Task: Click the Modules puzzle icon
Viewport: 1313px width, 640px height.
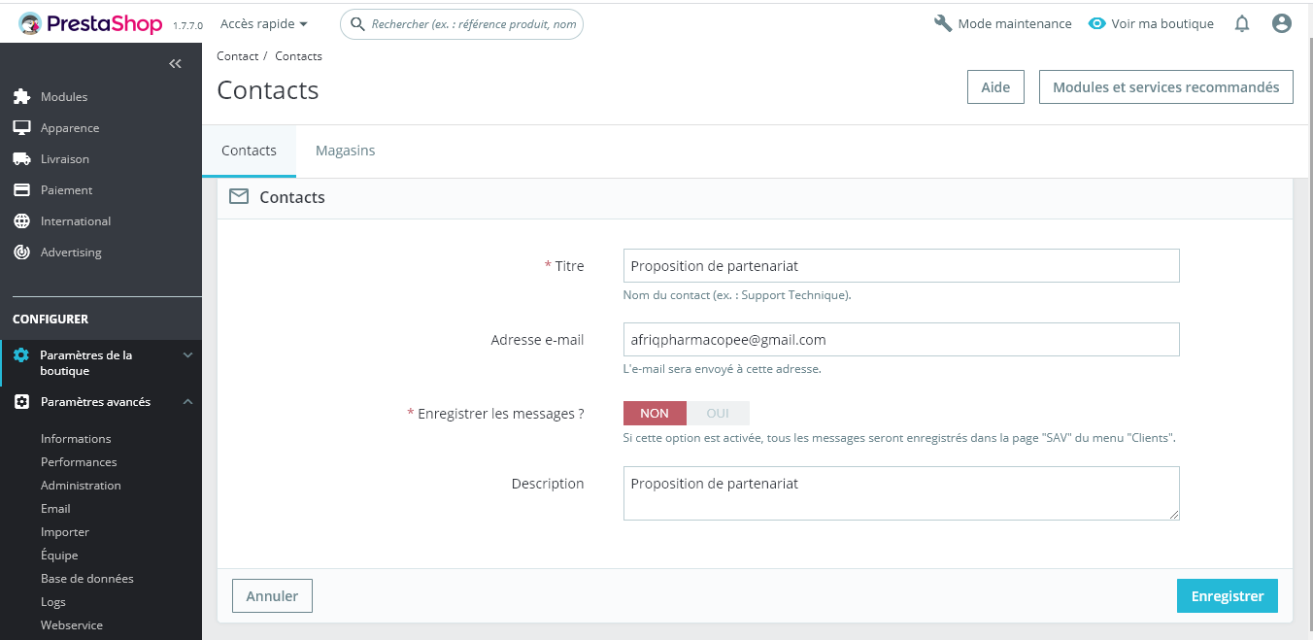Action: pyautogui.click(x=21, y=97)
